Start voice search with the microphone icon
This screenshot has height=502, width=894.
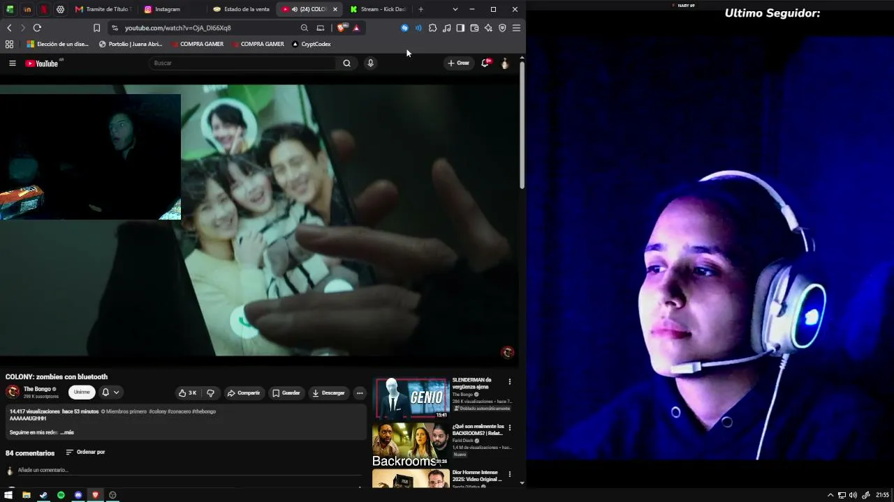tap(370, 63)
